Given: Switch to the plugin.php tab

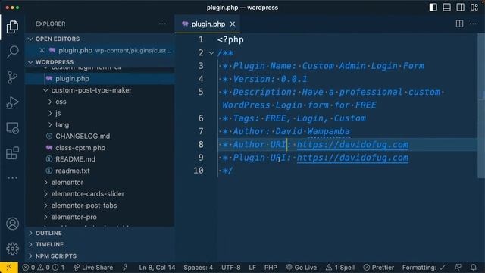Looking at the screenshot, I should tap(208, 24).
